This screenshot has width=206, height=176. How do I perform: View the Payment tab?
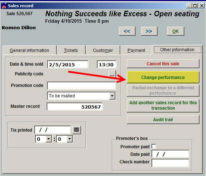pos(136,50)
